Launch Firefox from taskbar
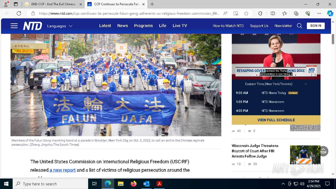The image size is (336, 189). coord(133,184)
